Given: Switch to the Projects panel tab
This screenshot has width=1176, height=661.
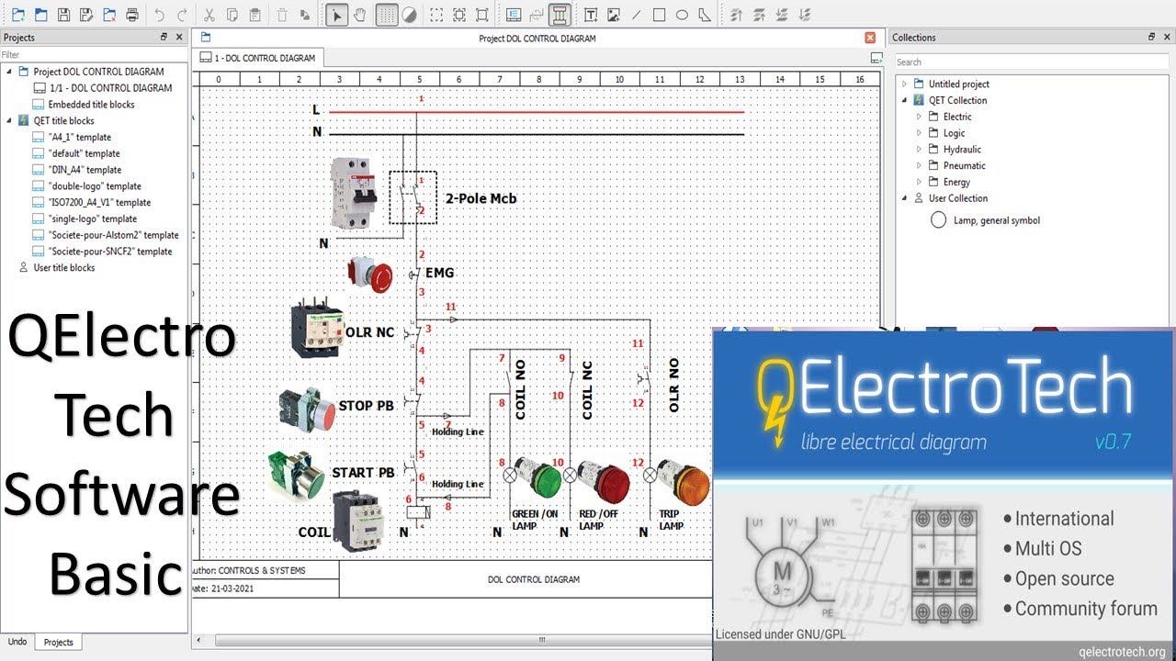Looking at the screenshot, I should pos(58,642).
